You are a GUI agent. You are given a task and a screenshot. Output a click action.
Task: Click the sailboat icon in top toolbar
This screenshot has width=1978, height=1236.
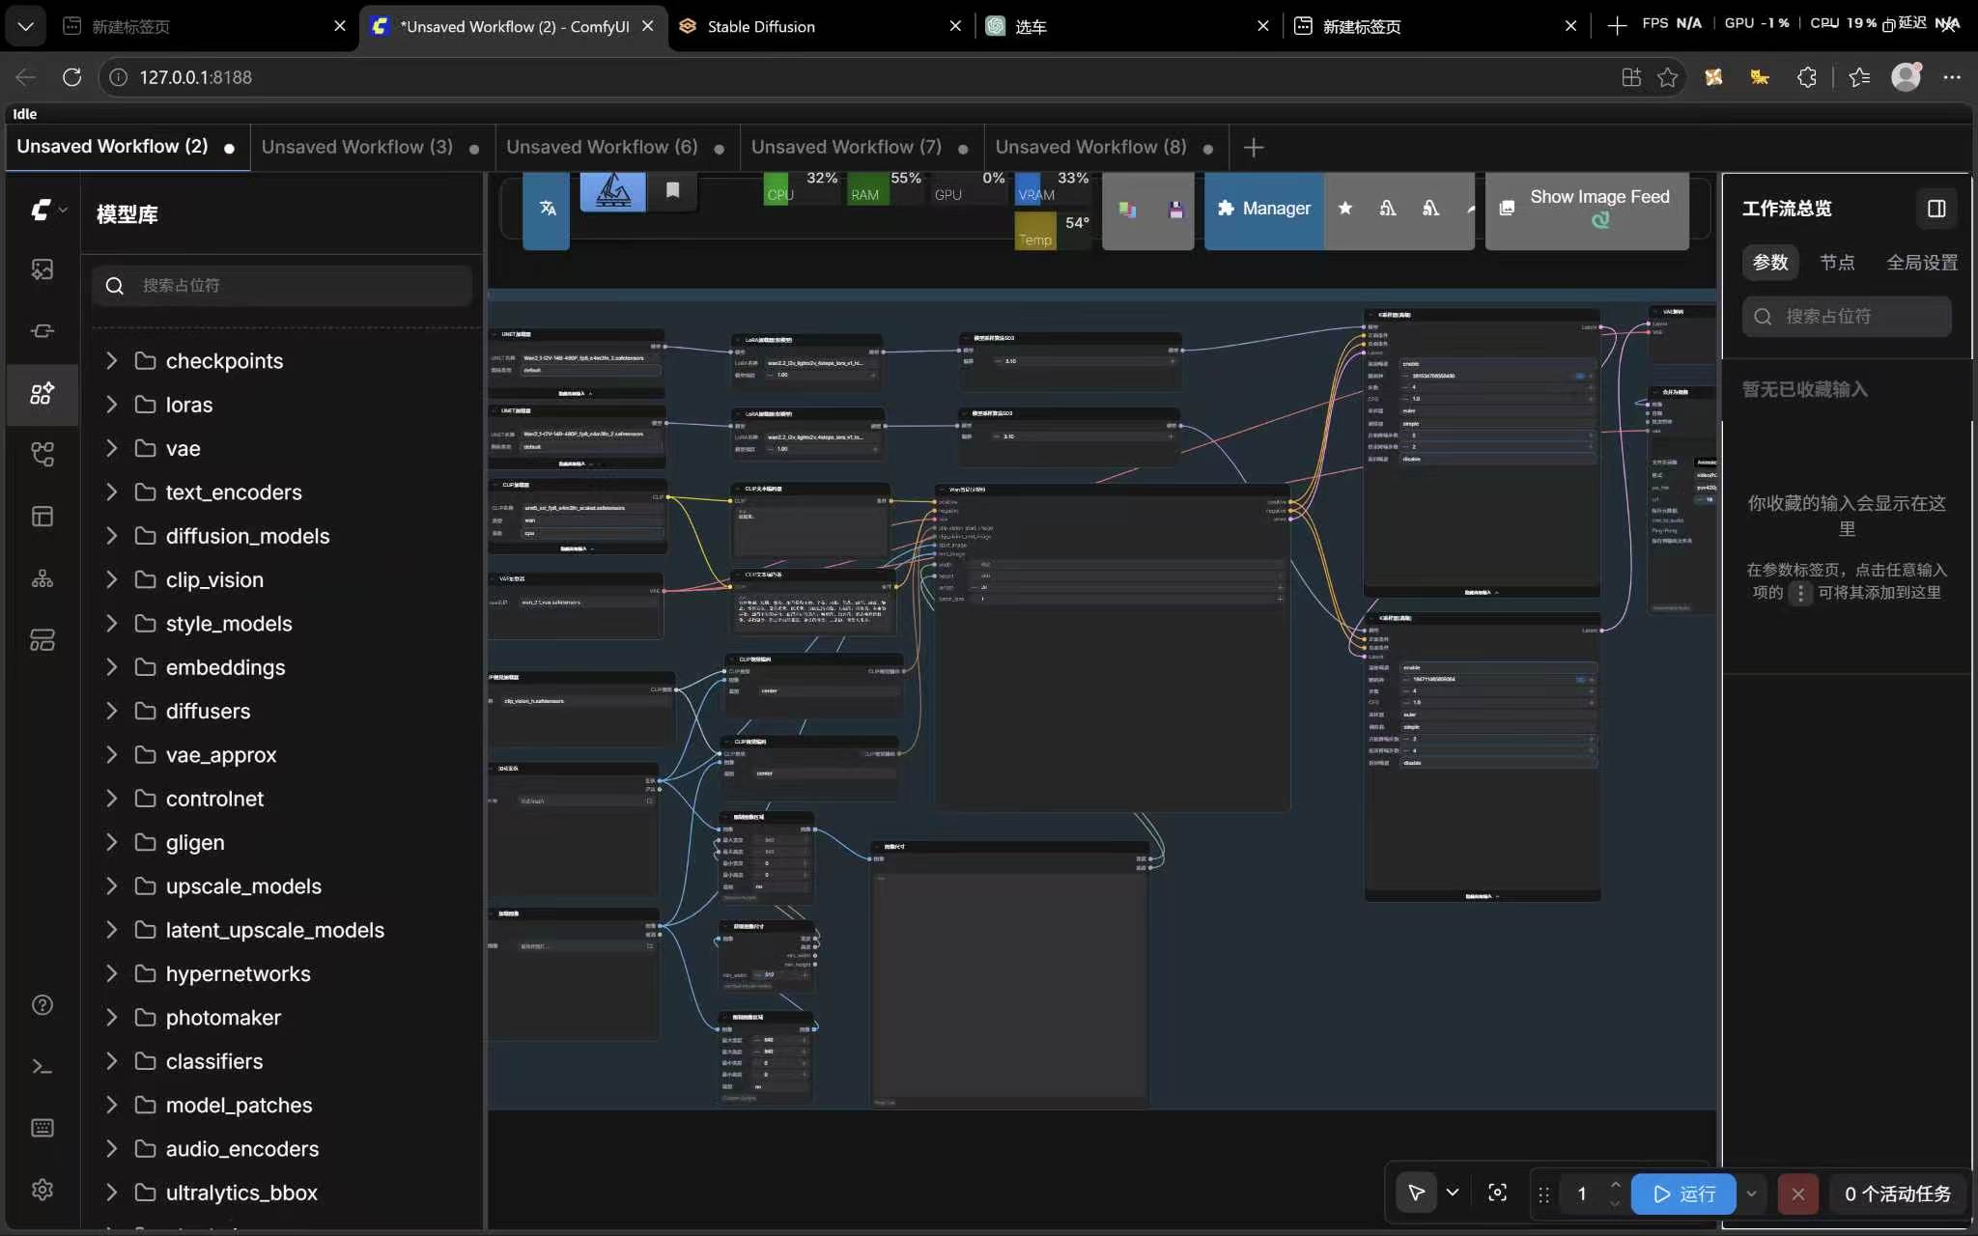tap(613, 191)
